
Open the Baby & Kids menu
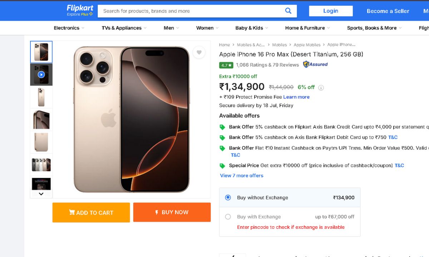(x=251, y=28)
